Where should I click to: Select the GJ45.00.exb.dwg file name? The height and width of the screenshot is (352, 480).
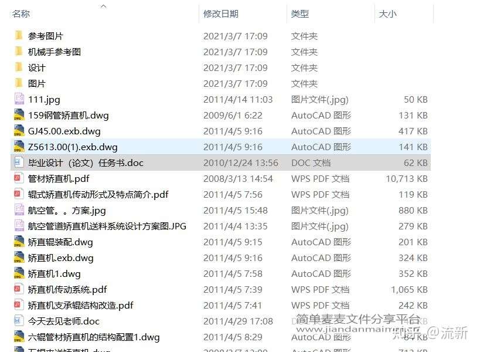tap(64, 131)
